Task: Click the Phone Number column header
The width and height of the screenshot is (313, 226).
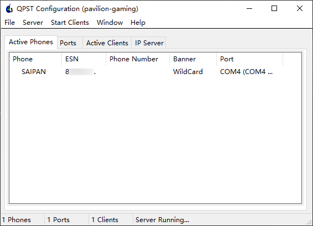Action: tap(138, 59)
